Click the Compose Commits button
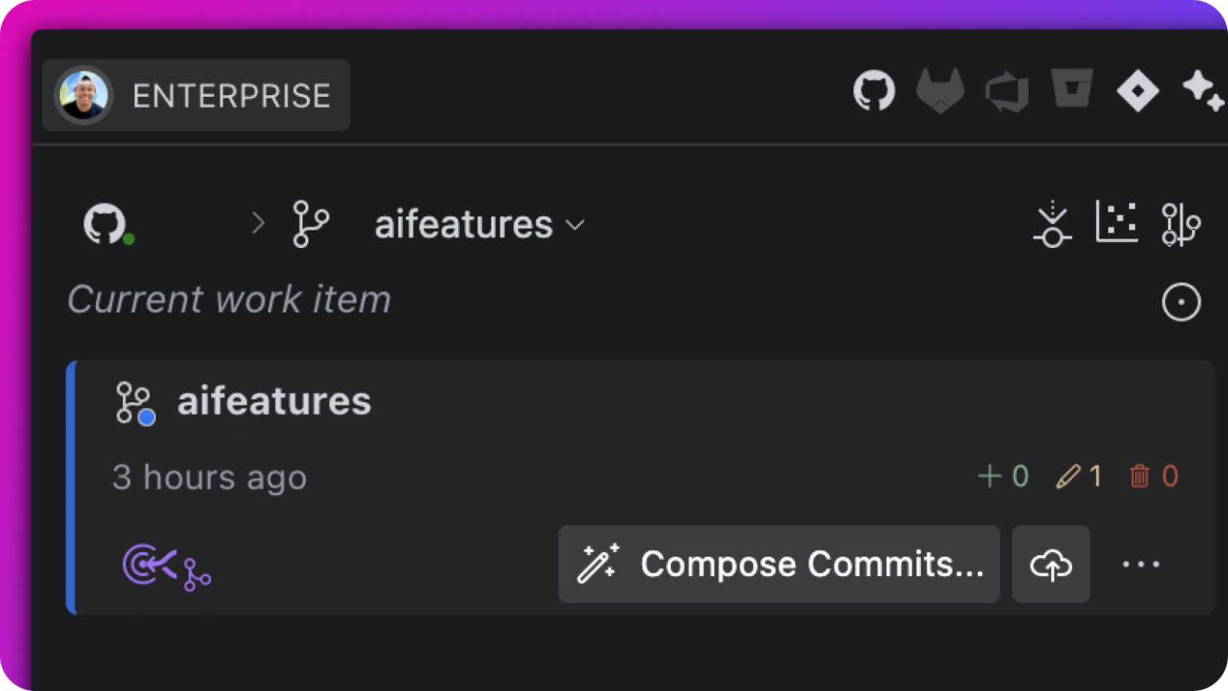Image resolution: width=1228 pixels, height=691 pixels. [x=778, y=564]
